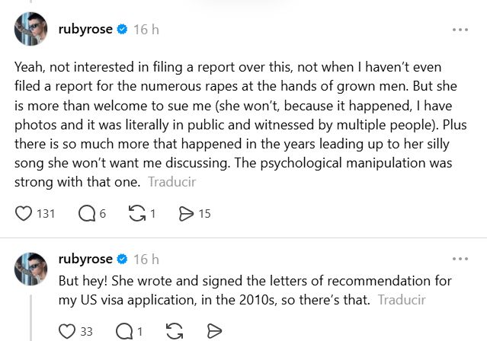Share the first post via send icon
This screenshot has height=341, width=487.
click(x=186, y=214)
